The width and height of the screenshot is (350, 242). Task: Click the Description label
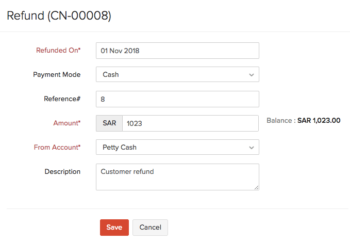tap(62, 171)
